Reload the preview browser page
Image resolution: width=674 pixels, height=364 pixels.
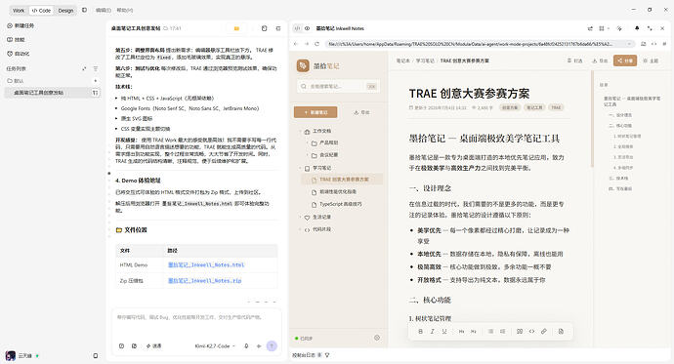click(x=317, y=44)
